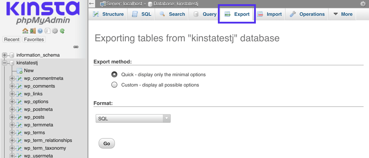
Task: Expand the information_schema database node
Action: pyautogui.click(x=5, y=55)
